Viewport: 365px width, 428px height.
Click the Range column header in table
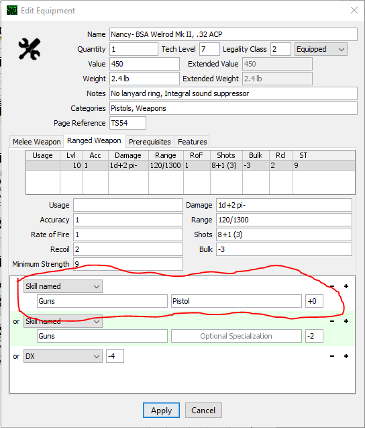click(x=166, y=155)
